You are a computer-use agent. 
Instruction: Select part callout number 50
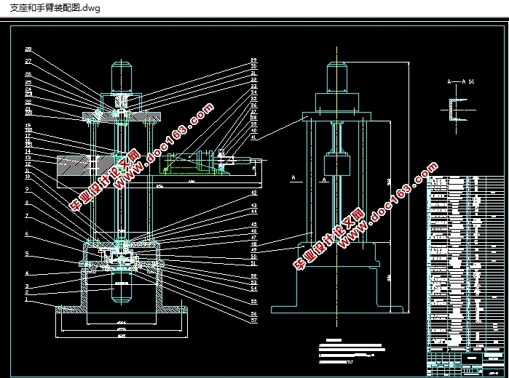pos(253,257)
